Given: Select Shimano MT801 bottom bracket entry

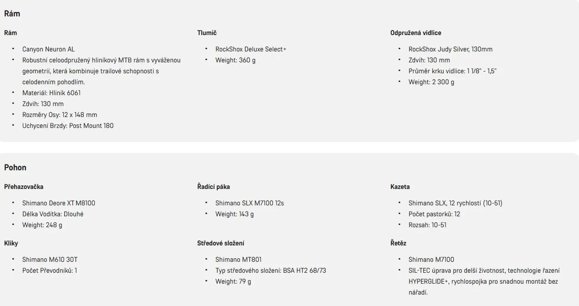Looking at the screenshot, I should click(x=239, y=260).
